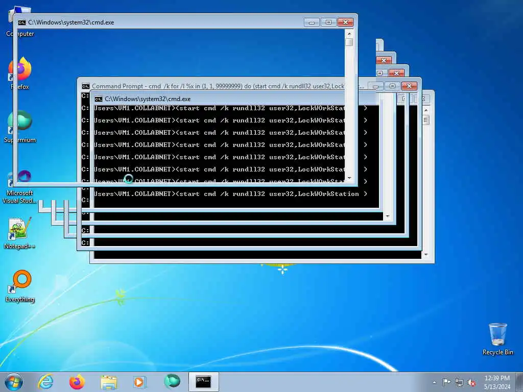
Task: Click scroll up arrow in front cmd window
Action: tap(349, 34)
